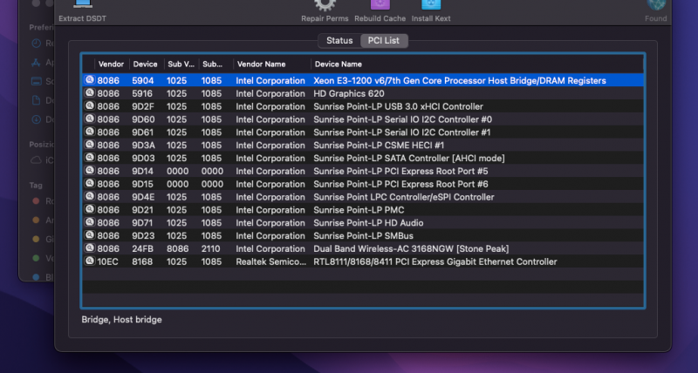Click magnifier icon for Wireless-AC 3168NGW row
The width and height of the screenshot is (698, 373).
tap(90, 248)
